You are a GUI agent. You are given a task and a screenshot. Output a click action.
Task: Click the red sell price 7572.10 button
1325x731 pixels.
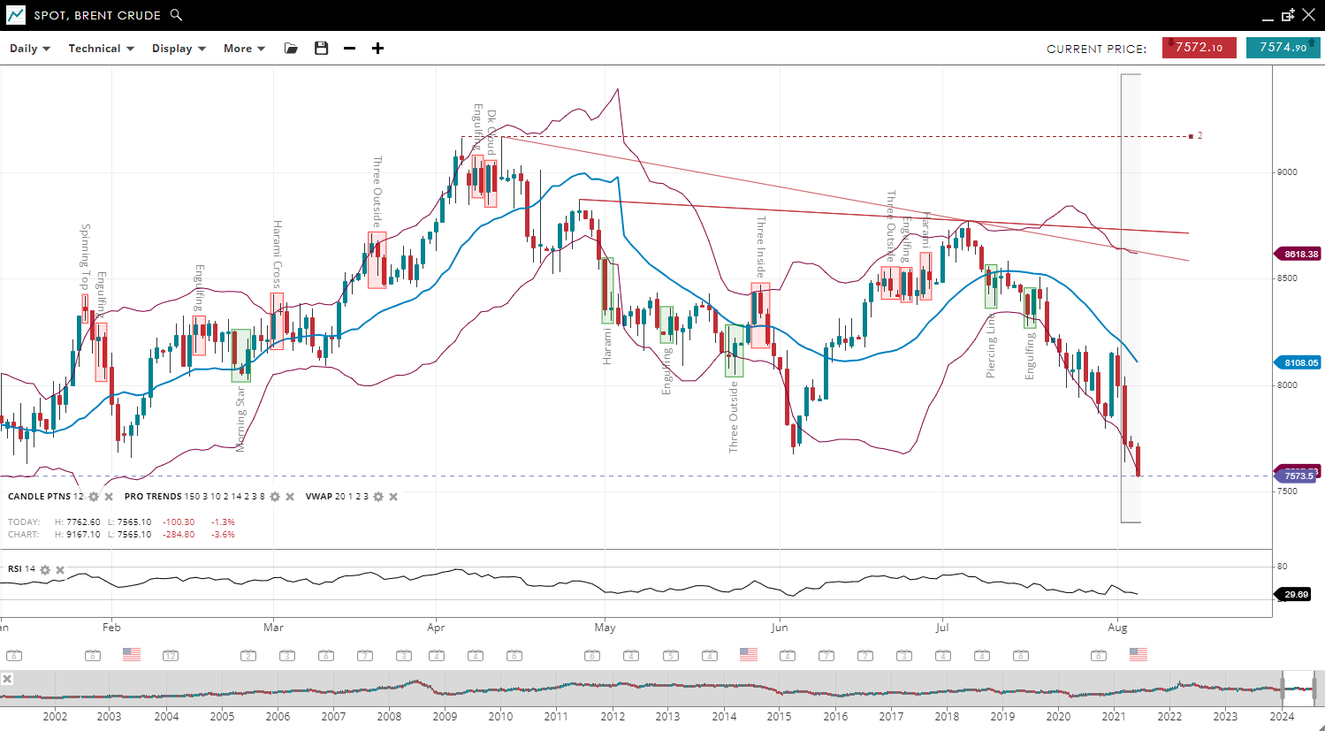pos(1199,48)
